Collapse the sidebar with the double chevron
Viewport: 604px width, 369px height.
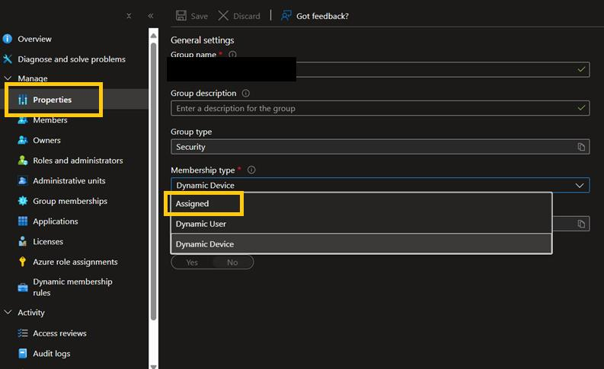coord(151,16)
